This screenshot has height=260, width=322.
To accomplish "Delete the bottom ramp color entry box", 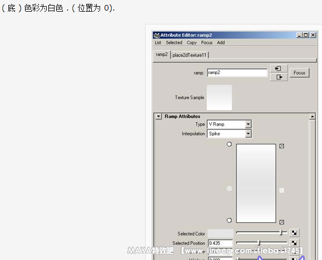I will coord(282,222).
